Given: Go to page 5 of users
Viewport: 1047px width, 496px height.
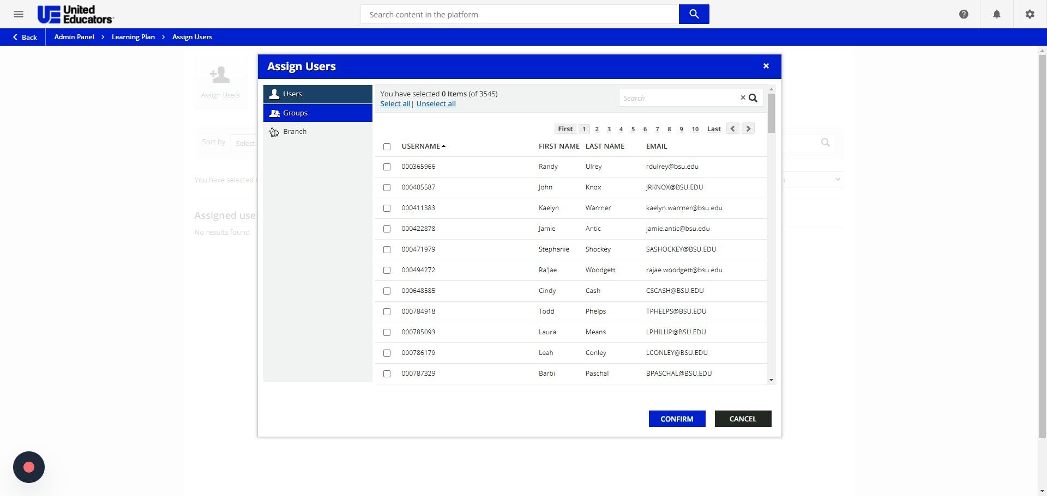Looking at the screenshot, I should (633, 129).
